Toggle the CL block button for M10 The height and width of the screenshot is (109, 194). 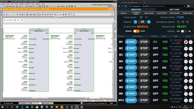coord(191,100)
